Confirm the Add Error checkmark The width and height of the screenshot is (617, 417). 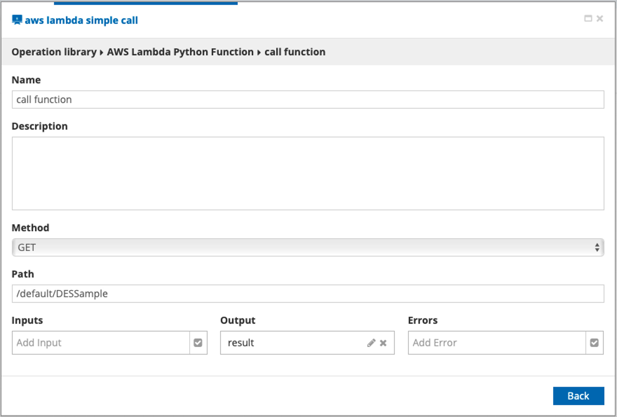point(594,343)
